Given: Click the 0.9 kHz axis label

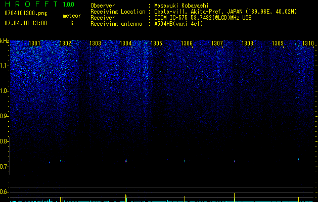Looking at the screenshot, I should [x=4, y=116].
